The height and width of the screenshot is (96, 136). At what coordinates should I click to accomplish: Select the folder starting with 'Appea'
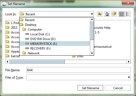[x=13, y=51]
